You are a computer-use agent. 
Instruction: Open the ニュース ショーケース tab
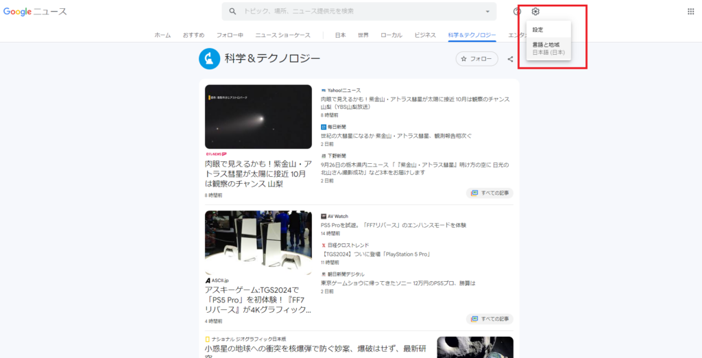pyautogui.click(x=282, y=35)
